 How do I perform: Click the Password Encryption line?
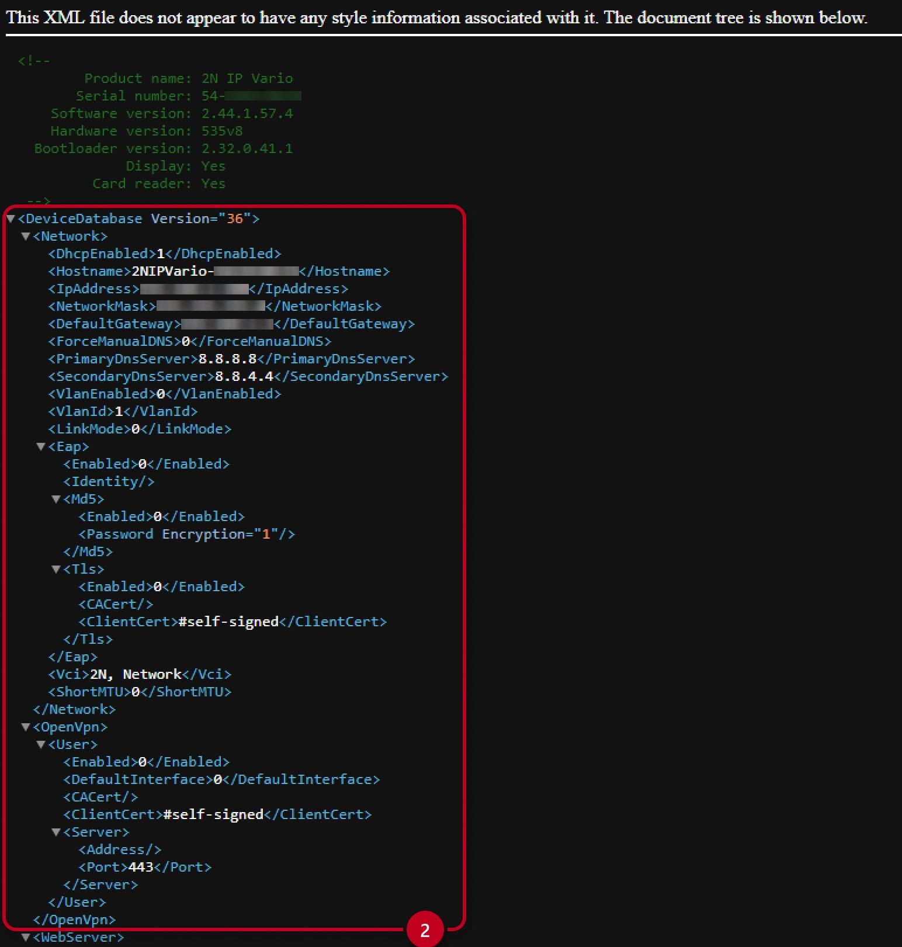[187, 534]
